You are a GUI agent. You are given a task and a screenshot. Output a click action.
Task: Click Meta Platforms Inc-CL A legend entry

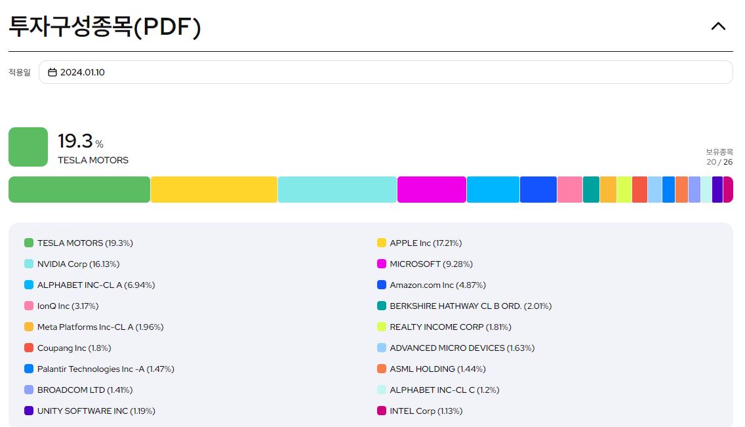click(x=94, y=327)
